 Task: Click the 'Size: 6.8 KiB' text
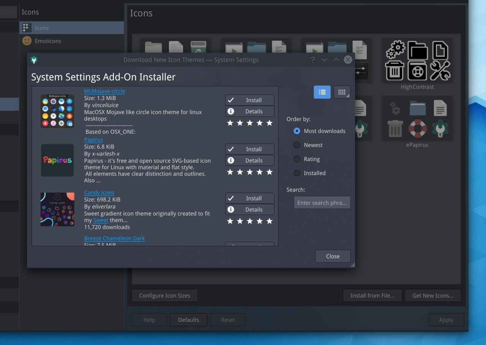coord(99,146)
